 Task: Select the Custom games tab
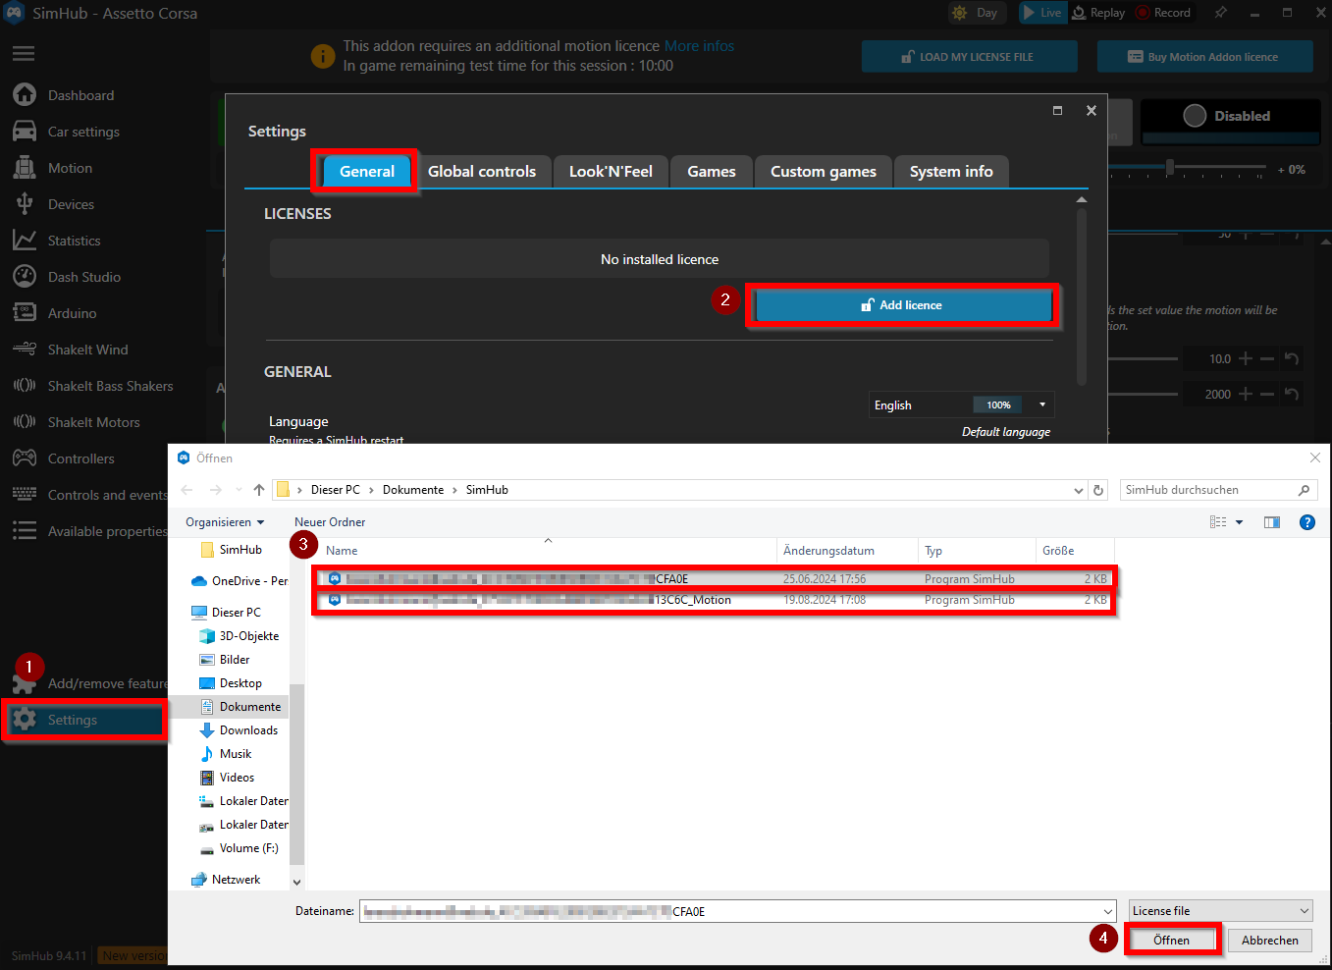click(823, 171)
